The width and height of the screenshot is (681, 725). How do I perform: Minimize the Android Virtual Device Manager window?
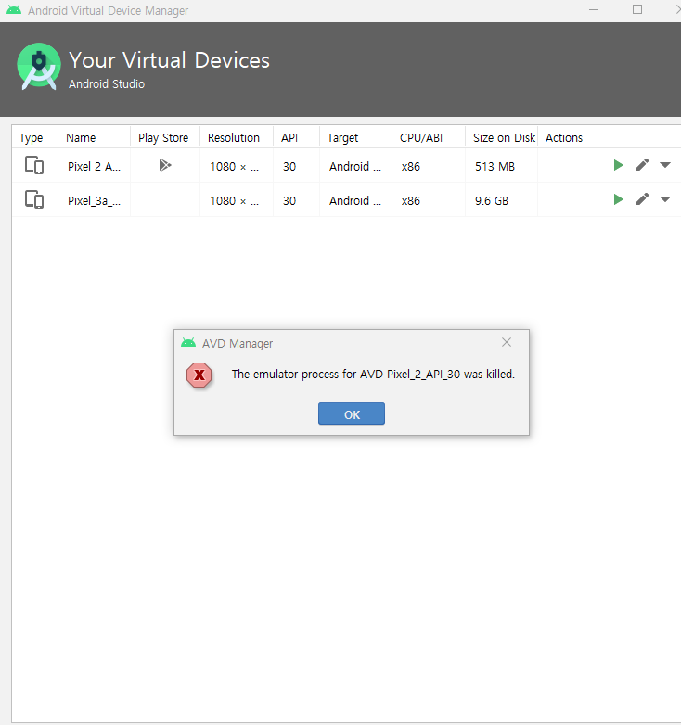(594, 9)
